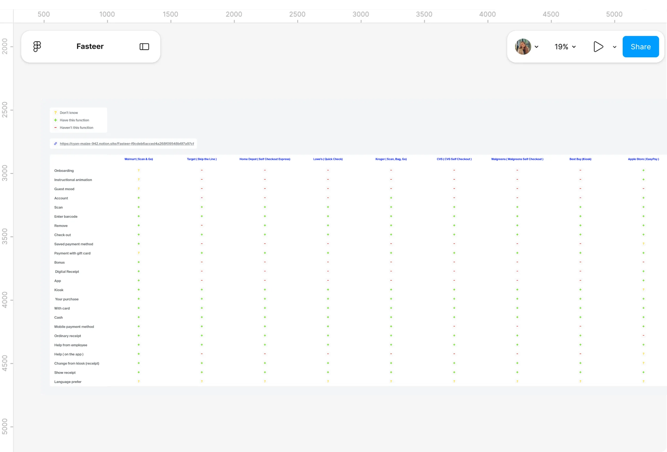Click the blue Share button

tap(640, 47)
